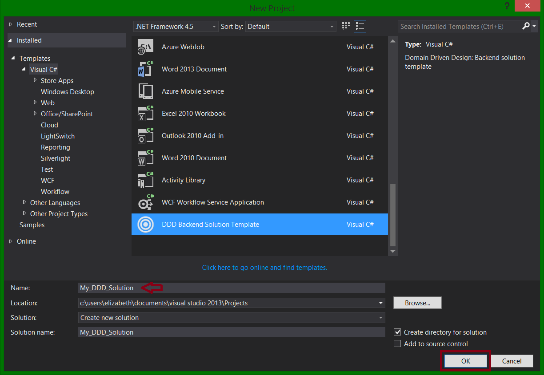544x375 pixels.
Task: Click the search magnifier icon
Action: (526, 27)
